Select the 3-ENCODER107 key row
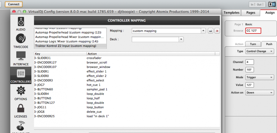The height and width of the screenshot is (133, 277). (x=45, y=67)
